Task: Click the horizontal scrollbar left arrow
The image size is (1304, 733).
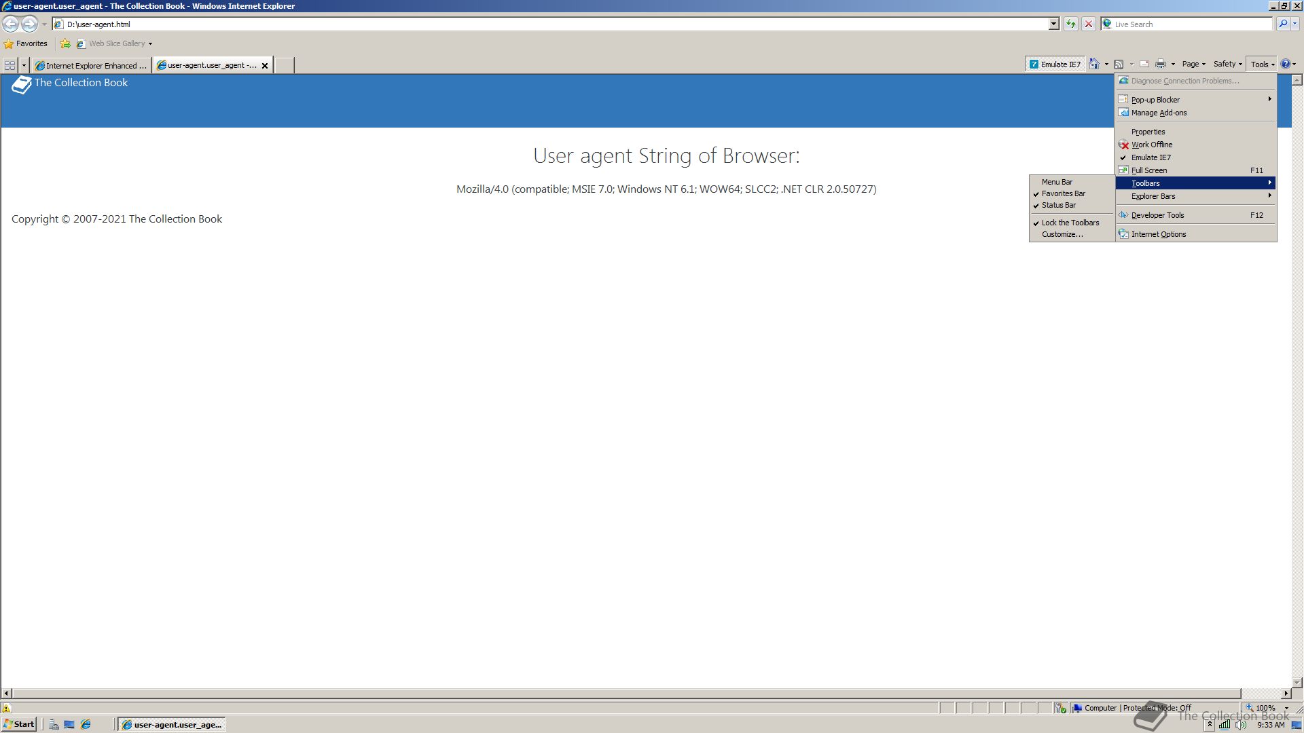Action: (x=6, y=694)
